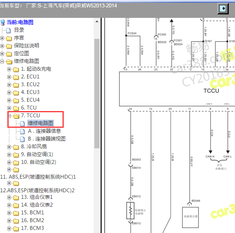Image resolution: width=235 pixels, height=233 pixels.
Task: Open A . 连接器信息 page
Action: 44,131
